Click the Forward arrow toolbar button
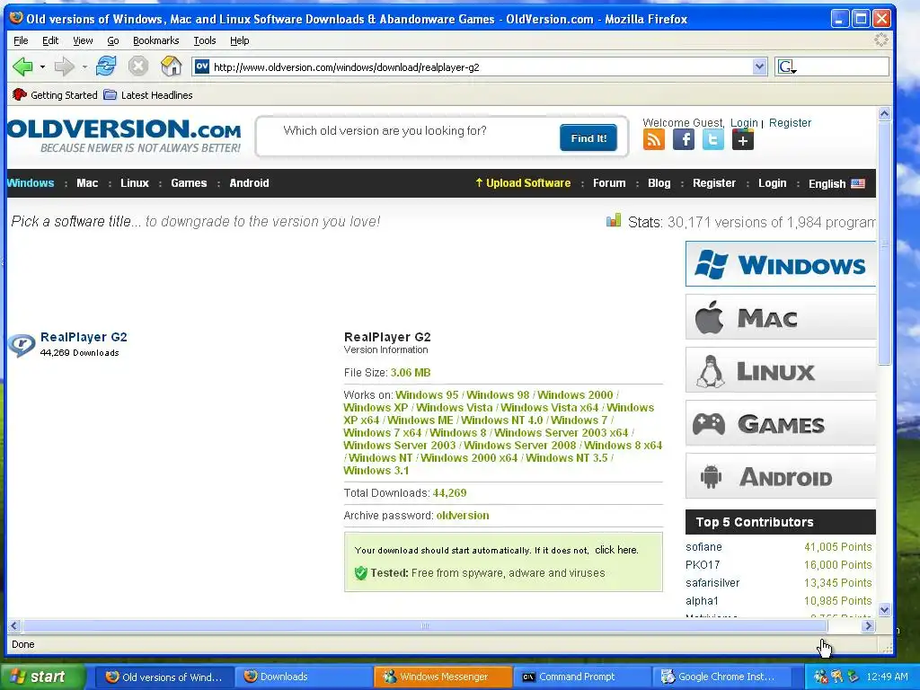Image resolution: width=920 pixels, height=690 pixels. coord(64,66)
